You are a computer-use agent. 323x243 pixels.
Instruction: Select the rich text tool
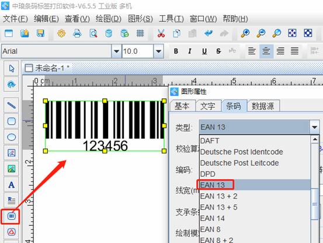[x=11, y=200]
